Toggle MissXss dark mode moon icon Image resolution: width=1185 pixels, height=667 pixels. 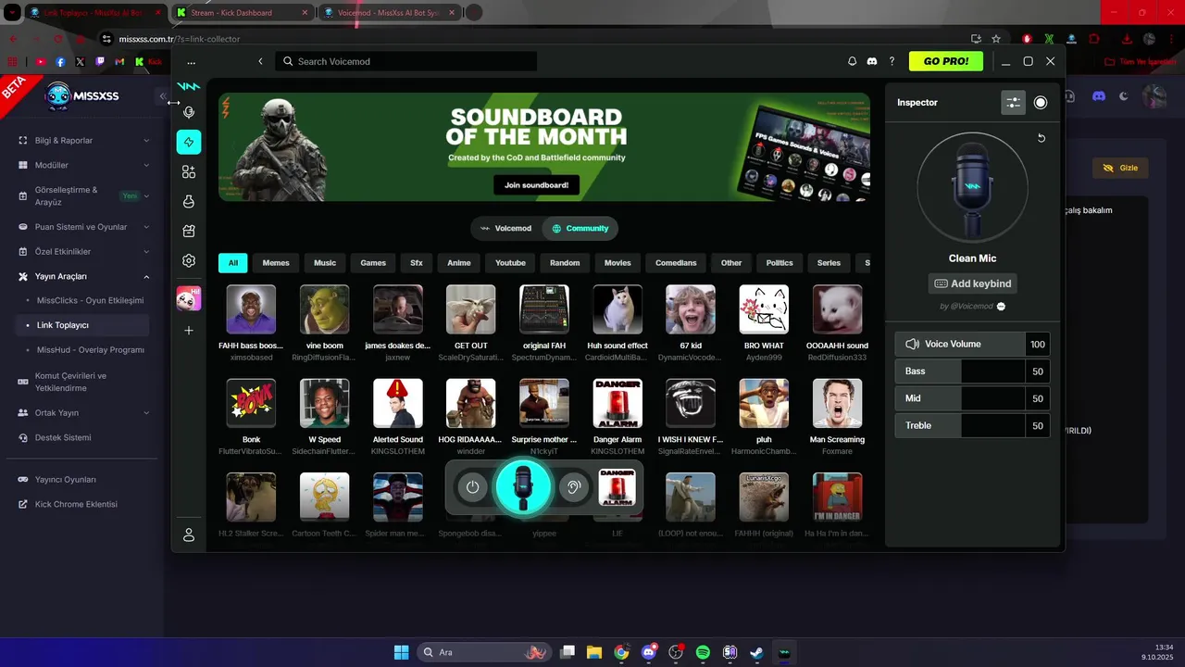click(x=1124, y=95)
